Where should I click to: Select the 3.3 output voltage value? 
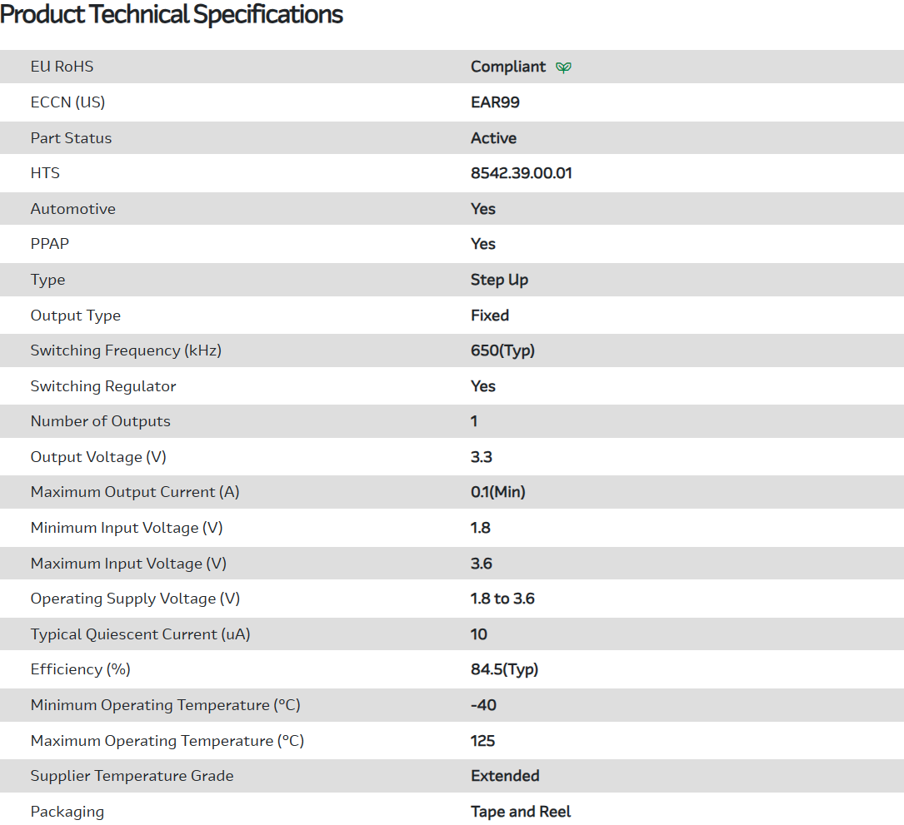[x=482, y=457]
